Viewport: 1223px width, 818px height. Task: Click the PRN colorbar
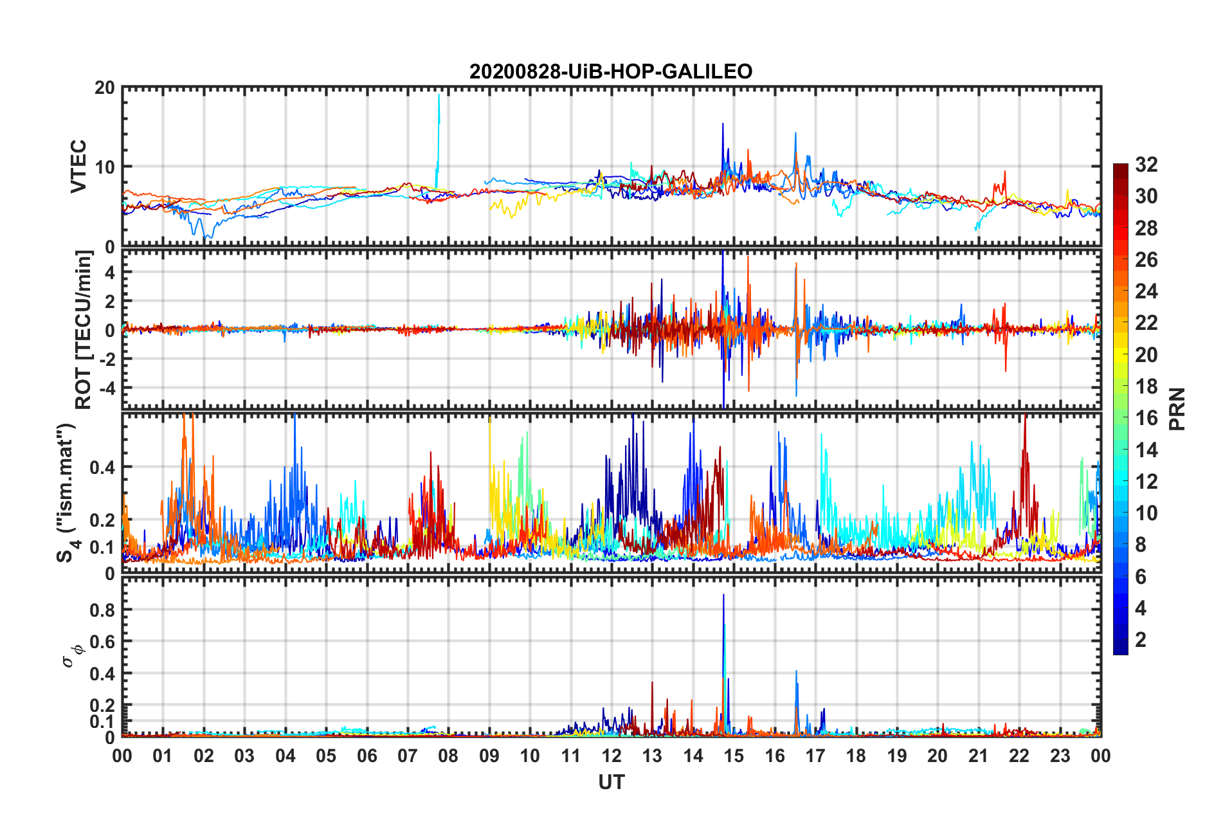point(1120,409)
